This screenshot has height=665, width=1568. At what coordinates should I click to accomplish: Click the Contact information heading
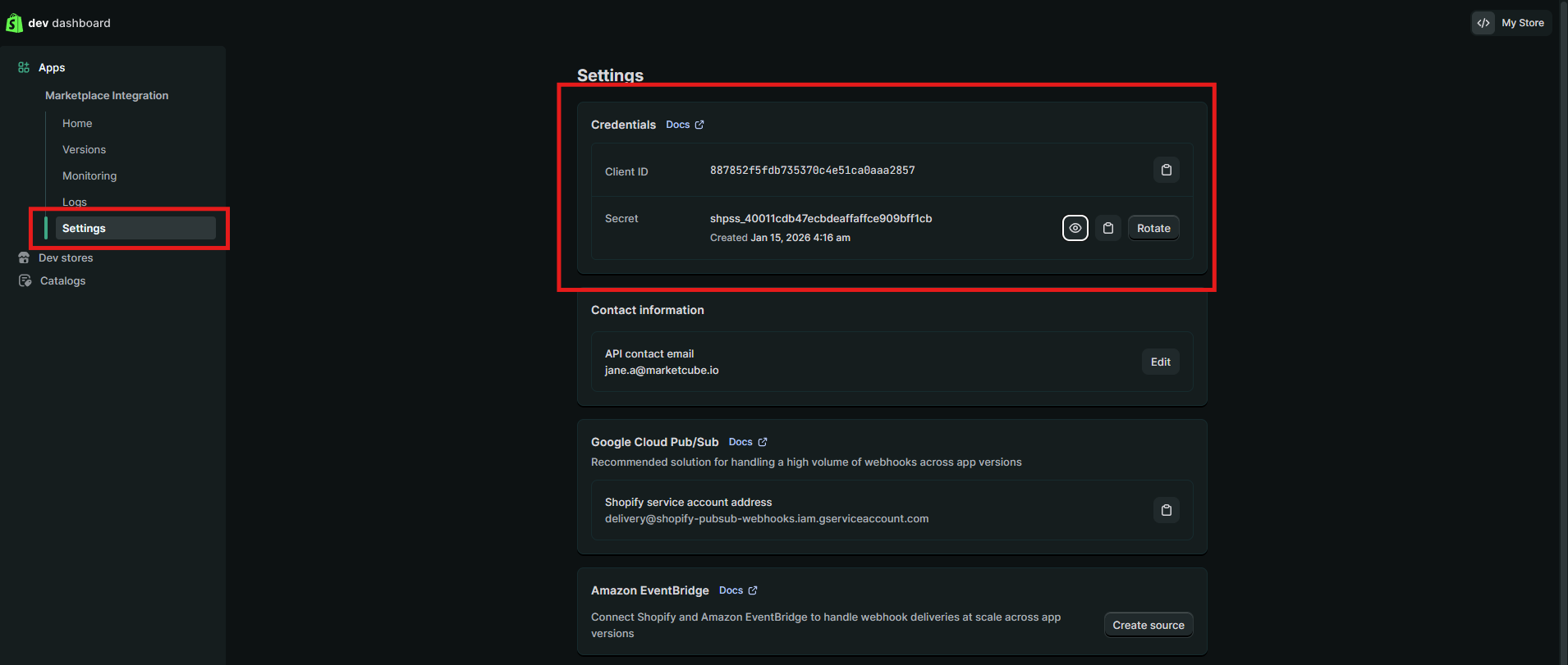(648, 310)
